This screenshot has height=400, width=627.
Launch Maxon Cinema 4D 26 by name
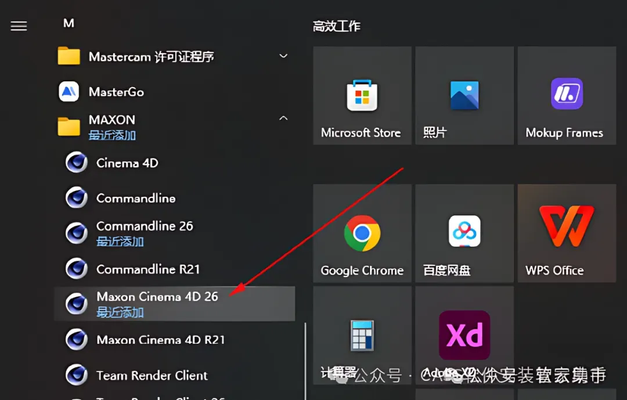tap(157, 297)
